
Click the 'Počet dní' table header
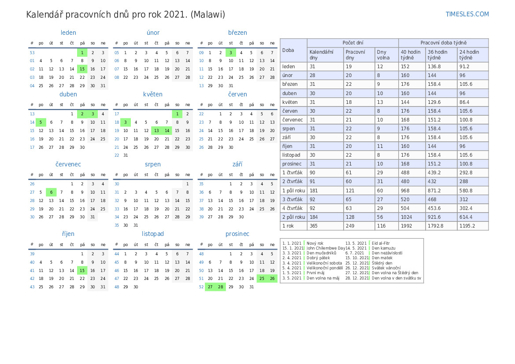coord(353,43)
